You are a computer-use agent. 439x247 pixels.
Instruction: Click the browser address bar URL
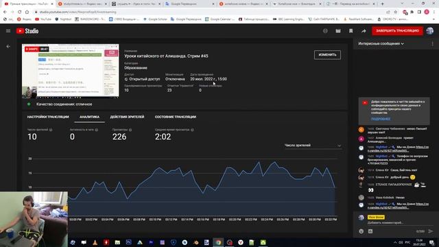tap(78, 12)
